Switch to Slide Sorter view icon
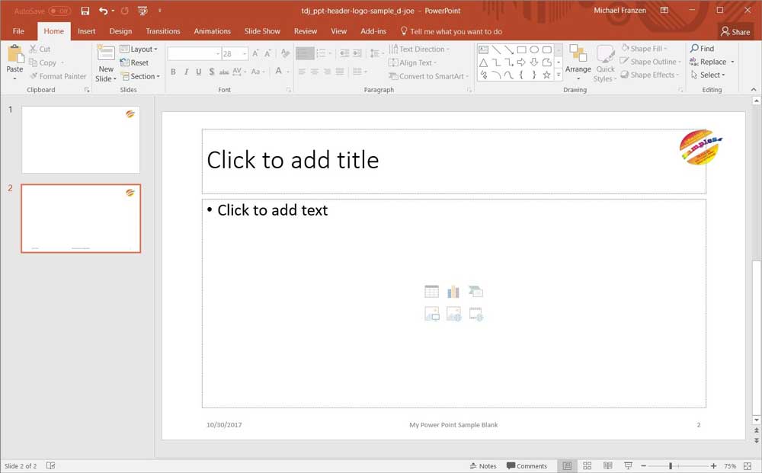The width and height of the screenshot is (762, 473). [x=588, y=465]
